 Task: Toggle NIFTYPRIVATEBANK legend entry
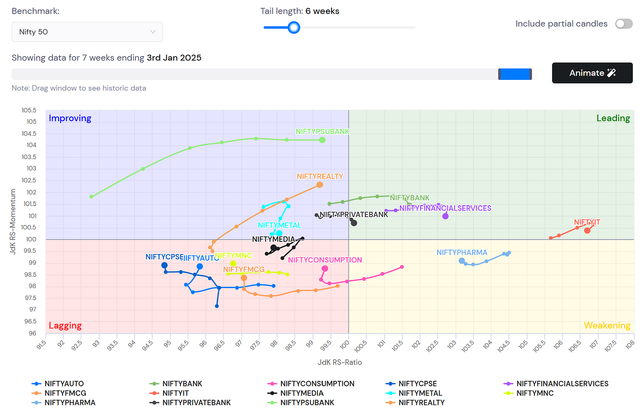(190, 402)
